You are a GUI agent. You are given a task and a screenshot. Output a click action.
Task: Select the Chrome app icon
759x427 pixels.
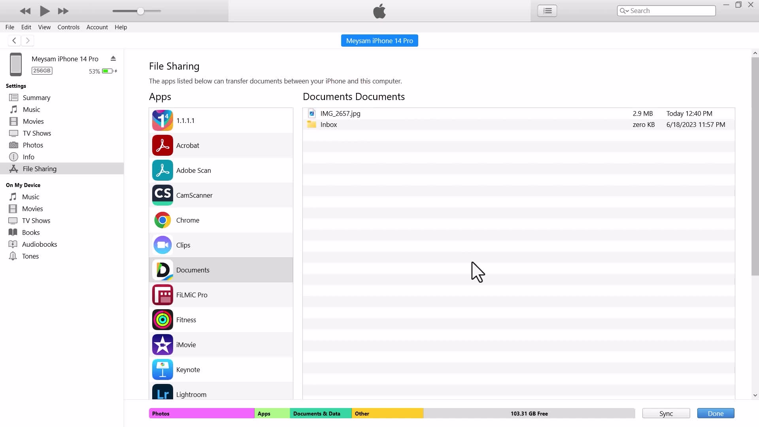(x=162, y=220)
